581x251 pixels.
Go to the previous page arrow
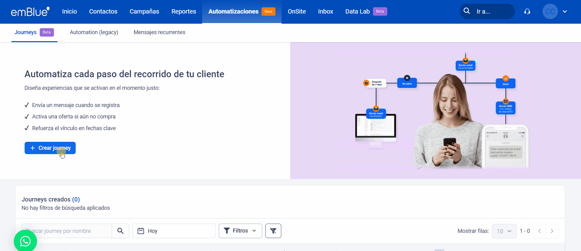(x=539, y=231)
